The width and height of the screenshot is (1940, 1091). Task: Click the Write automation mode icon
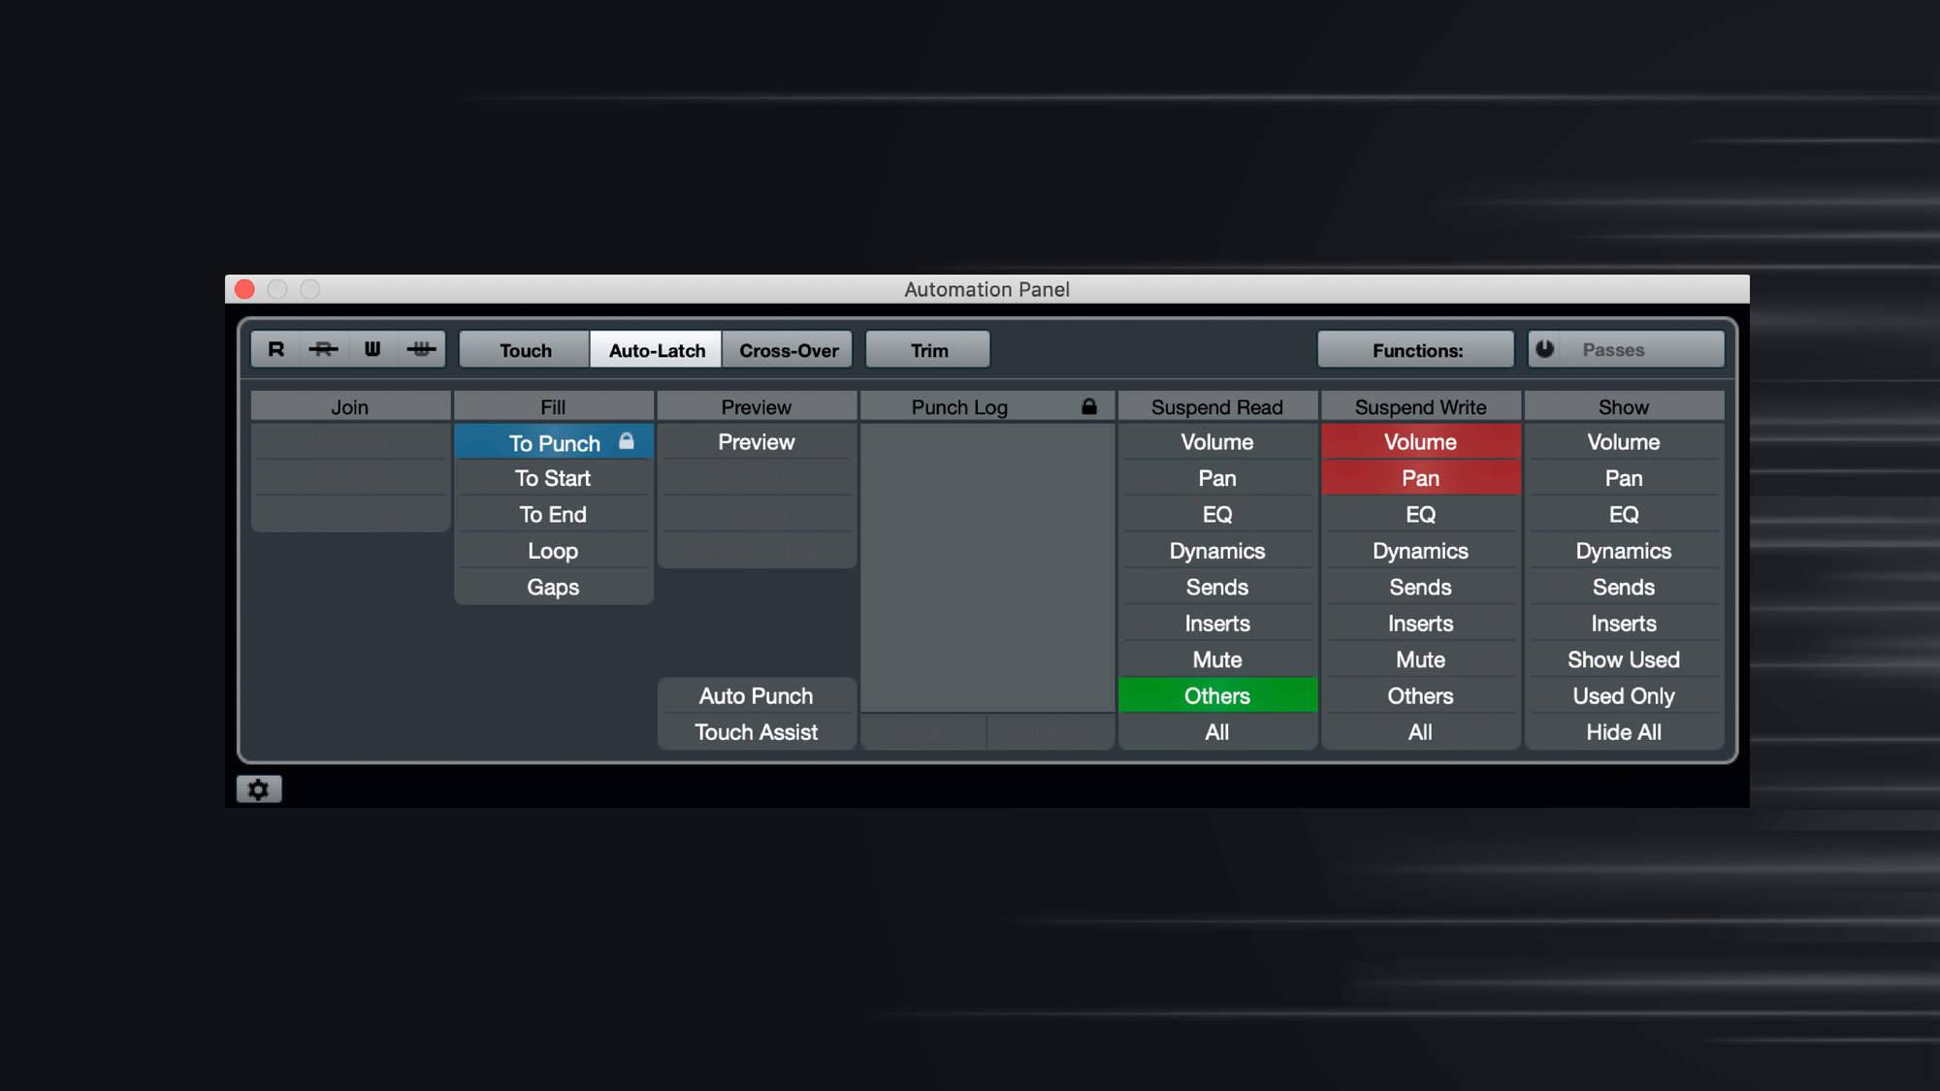[373, 349]
